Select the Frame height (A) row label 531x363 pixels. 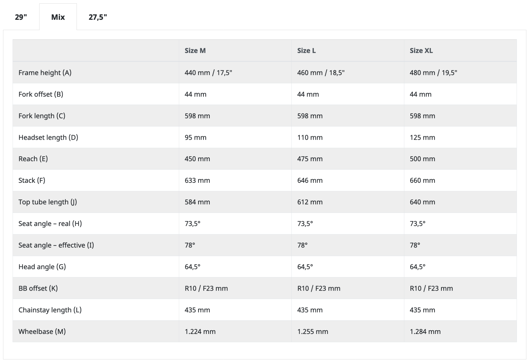coord(45,73)
